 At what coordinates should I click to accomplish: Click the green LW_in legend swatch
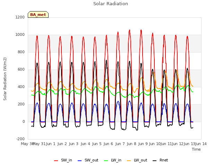(106, 161)
